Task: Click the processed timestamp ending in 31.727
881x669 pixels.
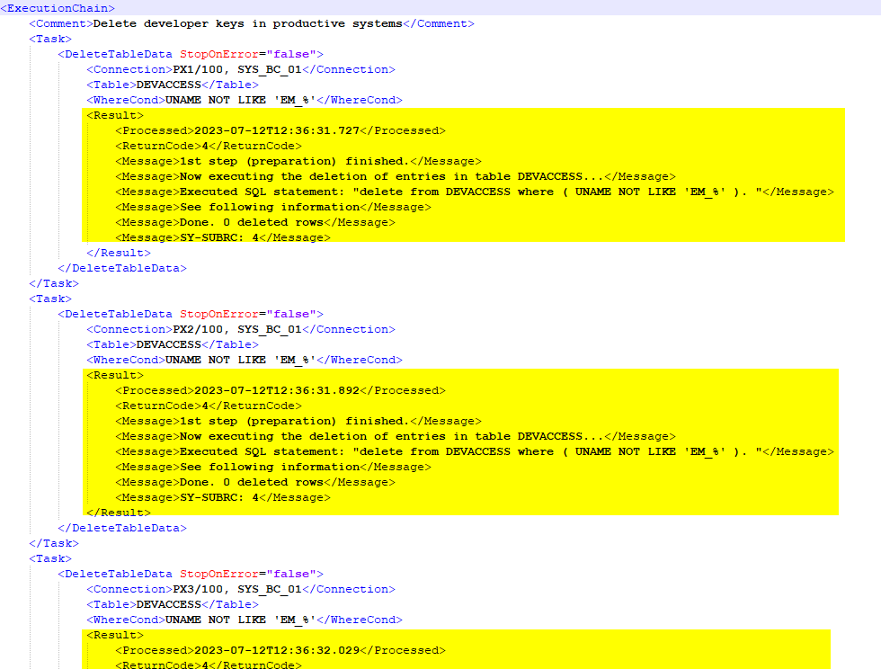Action: click(x=277, y=130)
